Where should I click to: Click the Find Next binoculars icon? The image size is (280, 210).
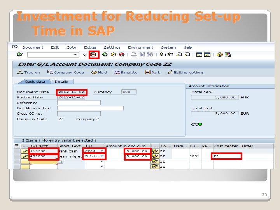150,54
